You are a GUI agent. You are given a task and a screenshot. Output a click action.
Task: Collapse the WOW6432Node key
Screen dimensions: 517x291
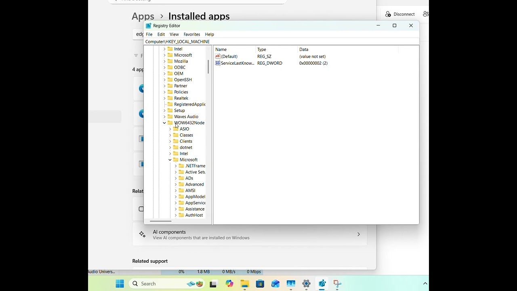pos(164,123)
